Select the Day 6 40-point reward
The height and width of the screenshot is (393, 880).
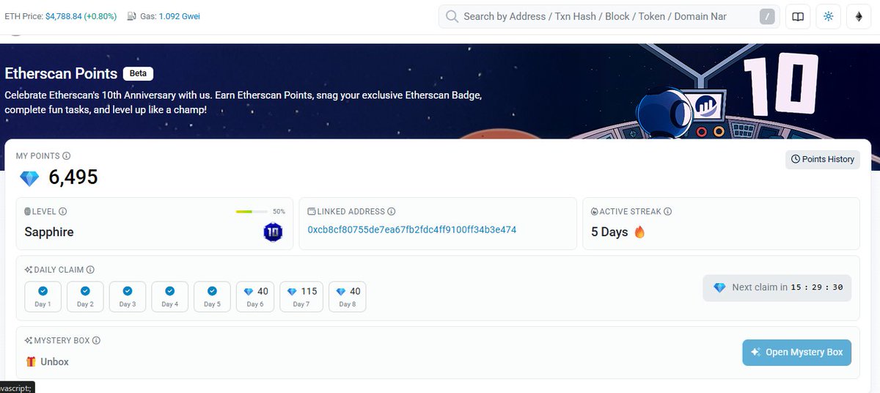(255, 296)
